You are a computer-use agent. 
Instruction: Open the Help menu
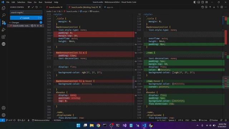click(56, 2)
